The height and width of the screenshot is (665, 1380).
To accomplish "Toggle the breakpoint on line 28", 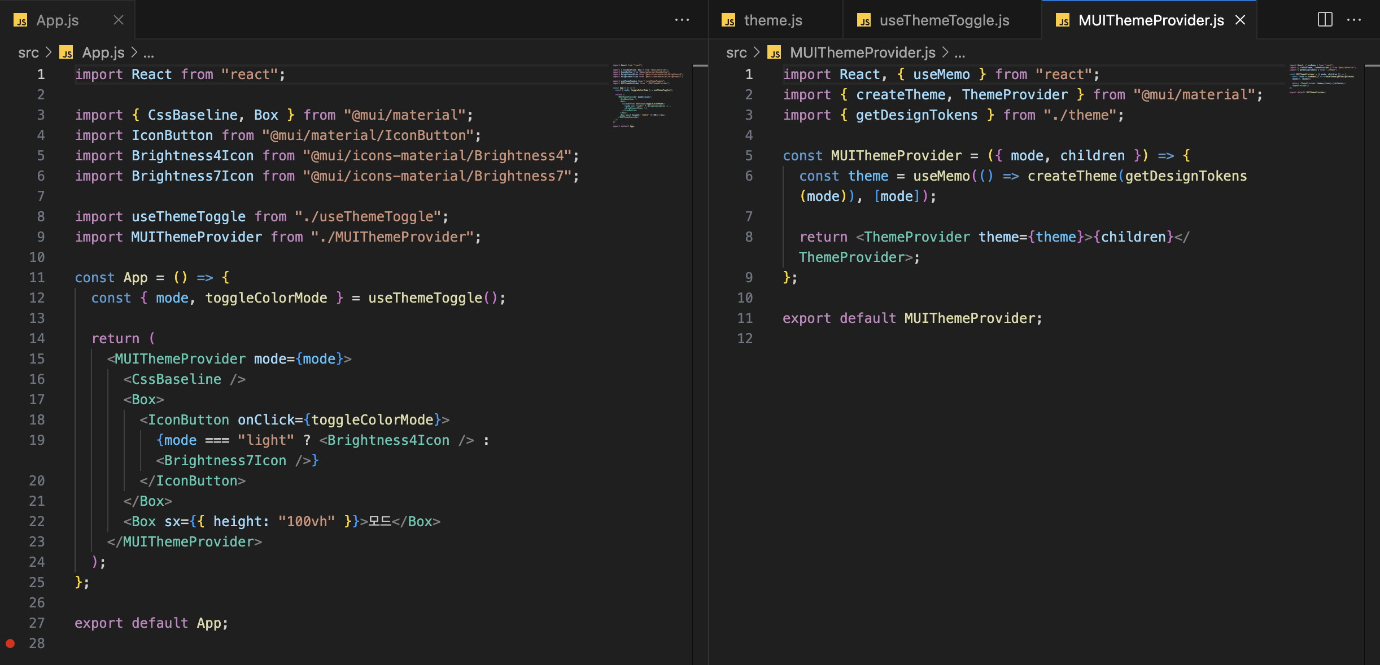I will click(x=10, y=643).
